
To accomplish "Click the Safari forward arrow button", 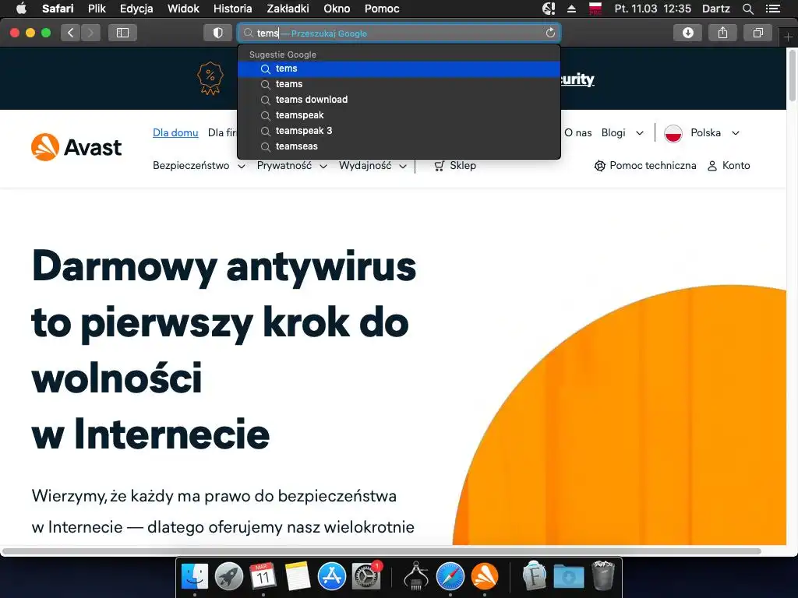I will (x=90, y=33).
